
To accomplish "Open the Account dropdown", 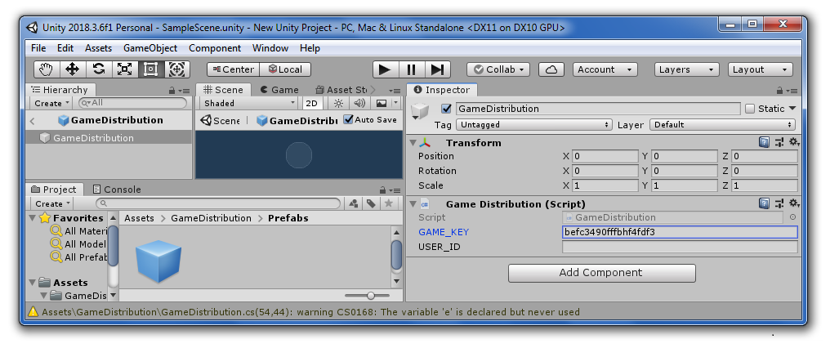I will coord(605,69).
